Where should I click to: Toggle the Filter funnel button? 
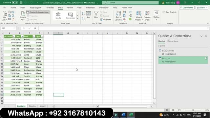tap(96, 15)
